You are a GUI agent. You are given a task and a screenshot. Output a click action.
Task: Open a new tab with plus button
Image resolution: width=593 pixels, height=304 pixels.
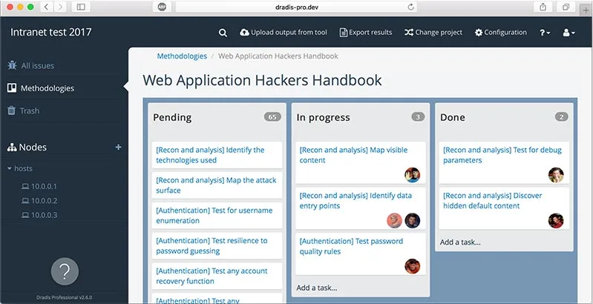coord(586,10)
